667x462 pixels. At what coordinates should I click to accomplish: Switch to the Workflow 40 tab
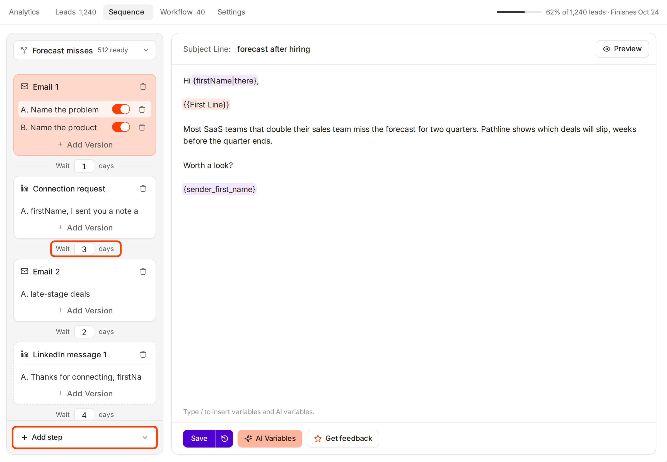(x=182, y=12)
